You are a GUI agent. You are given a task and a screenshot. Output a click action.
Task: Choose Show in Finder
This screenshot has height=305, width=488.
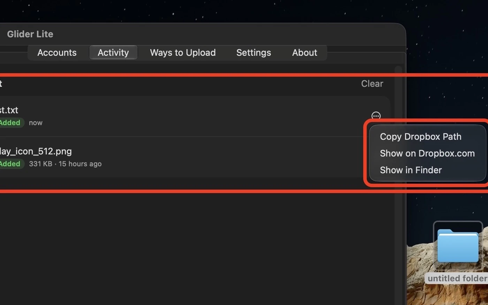click(x=411, y=170)
